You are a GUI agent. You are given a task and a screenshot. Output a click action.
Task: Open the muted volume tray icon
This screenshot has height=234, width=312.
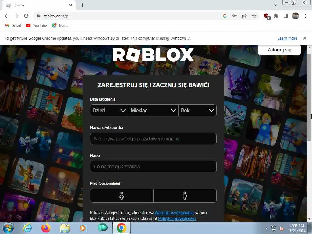click(281, 229)
